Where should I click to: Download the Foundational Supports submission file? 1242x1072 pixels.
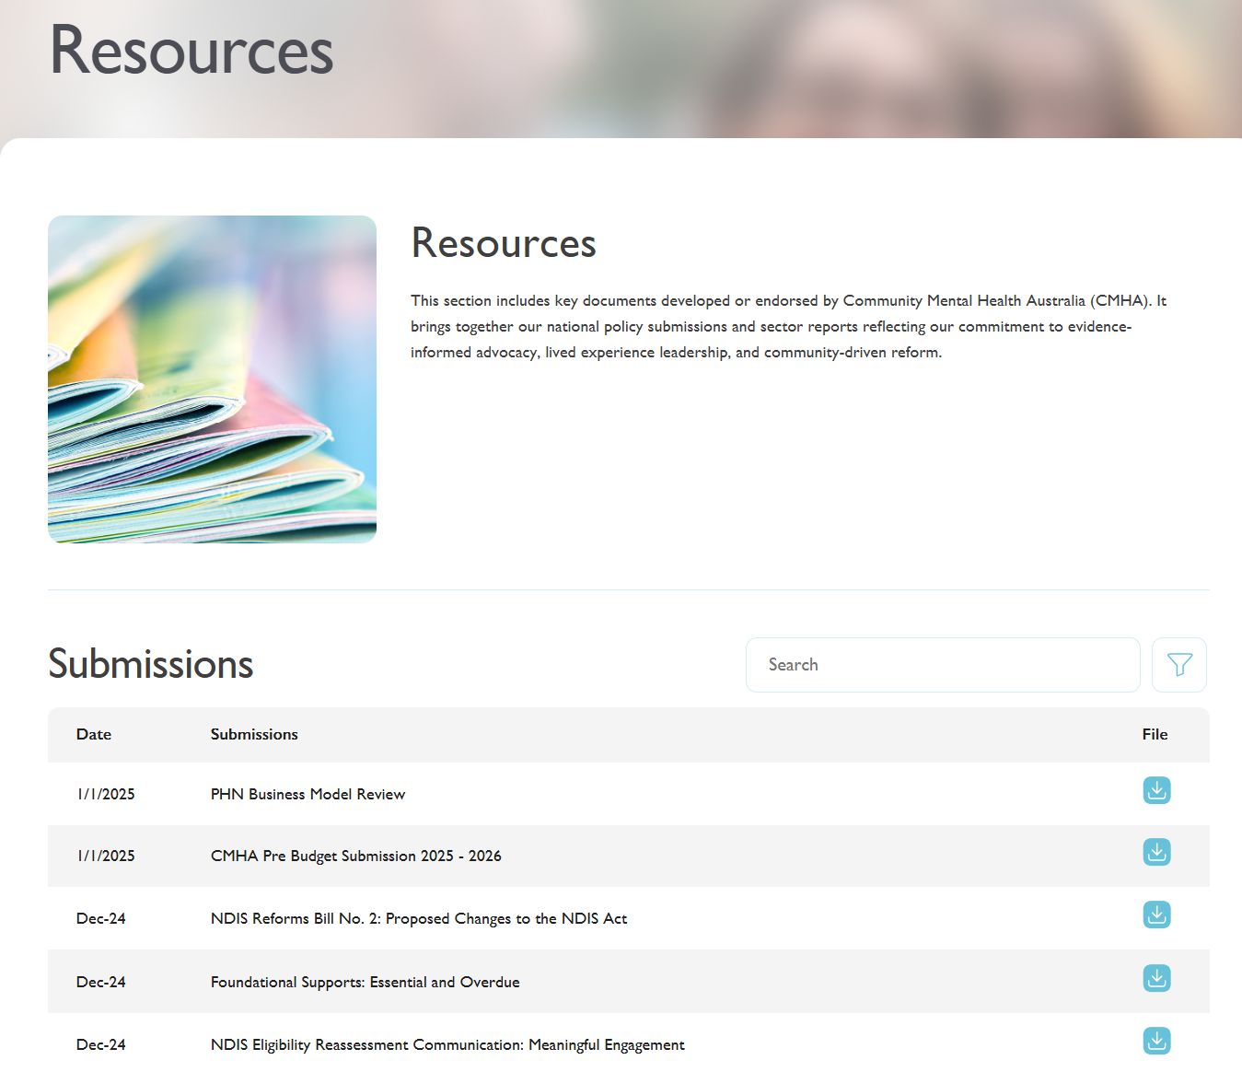(x=1156, y=978)
